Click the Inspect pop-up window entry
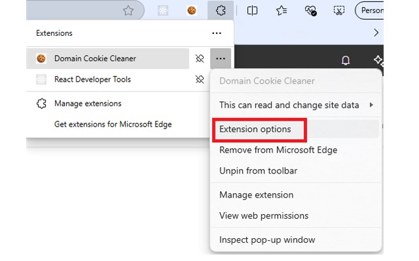This screenshot has width=419, height=261. pos(267,239)
